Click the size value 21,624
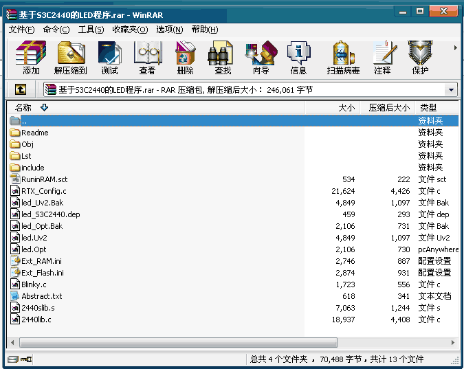Screen dimensions: 464x369 (x=343, y=191)
